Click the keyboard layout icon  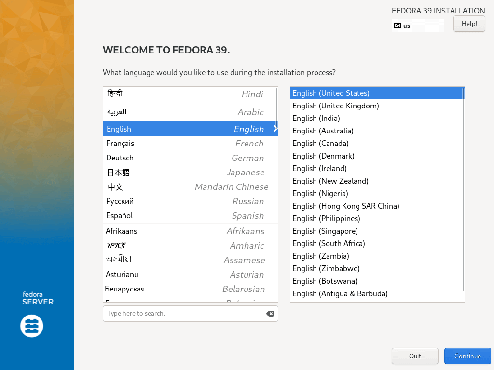point(398,26)
